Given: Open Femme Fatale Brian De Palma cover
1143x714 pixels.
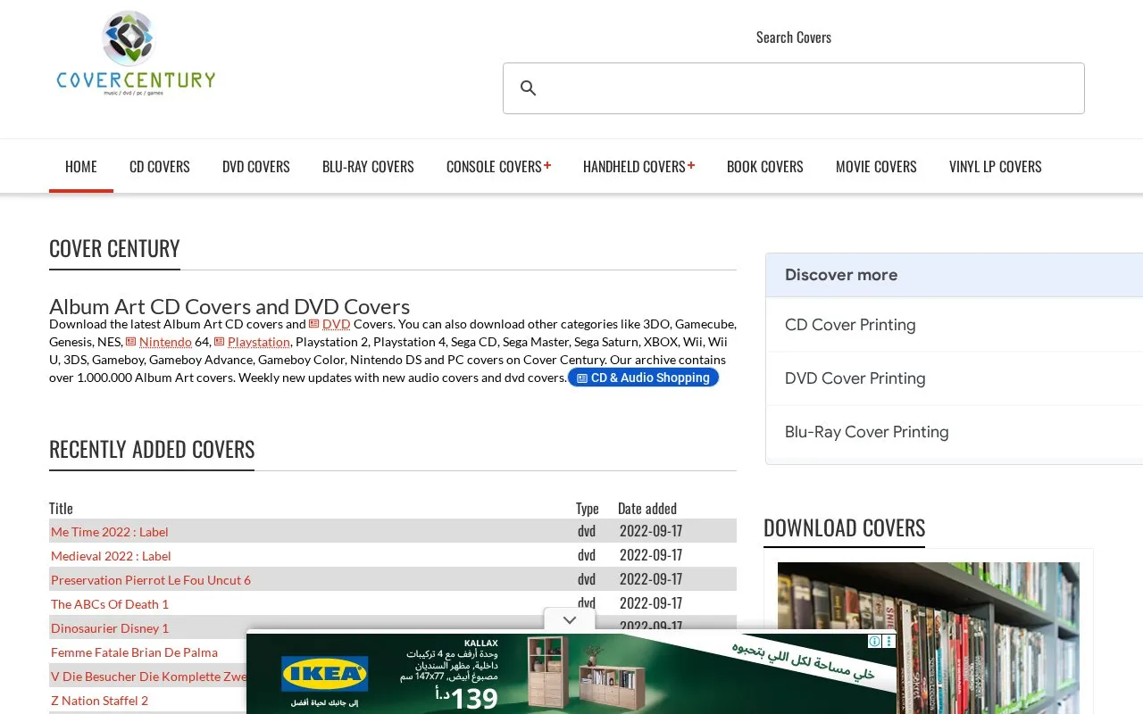Looking at the screenshot, I should coord(134,652).
